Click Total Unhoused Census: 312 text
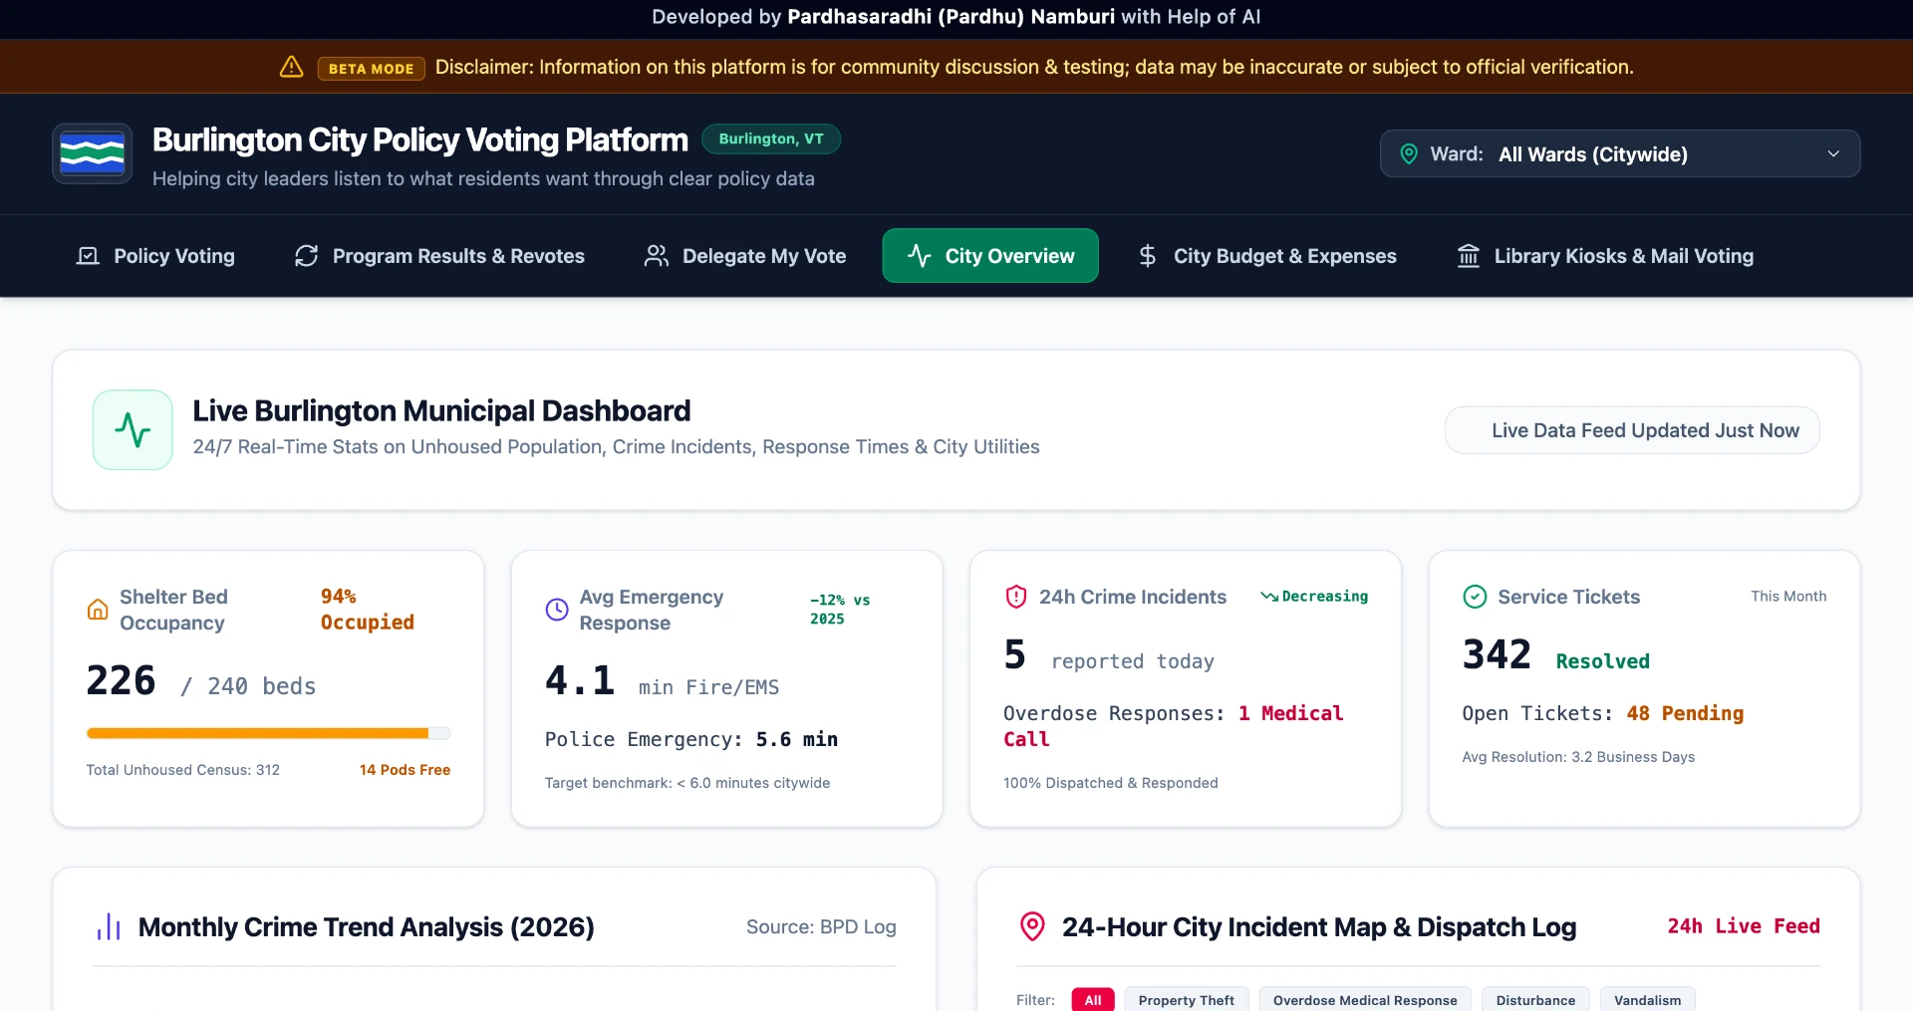The height and width of the screenshot is (1011, 1913). [x=183, y=770]
